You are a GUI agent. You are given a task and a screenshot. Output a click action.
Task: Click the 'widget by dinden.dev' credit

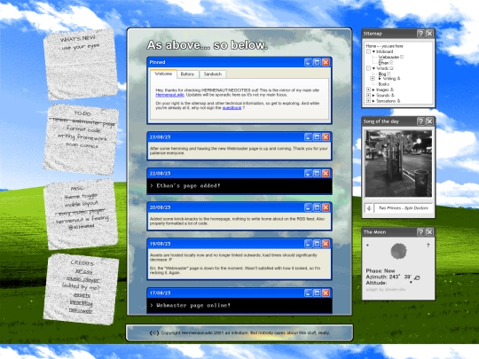tap(386, 289)
